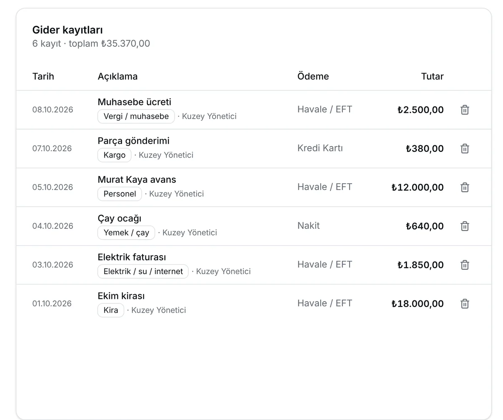This screenshot has height=420, width=503.
Task: Click Kuzey Yönetici beside Vergi / muhasebe tag
Action: (x=209, y=116)
